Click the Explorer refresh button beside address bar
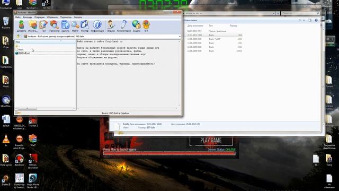 point(278,13)
